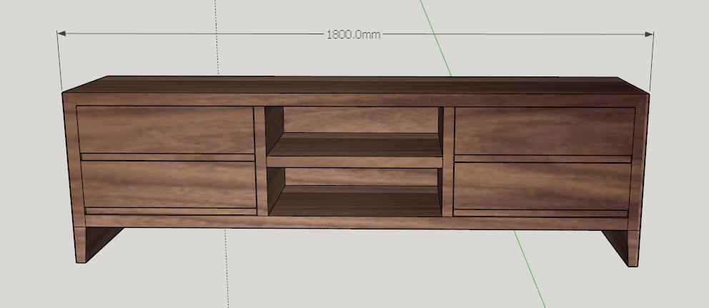
Task: Select the lower-right drawer front
Action: (542, 187)
